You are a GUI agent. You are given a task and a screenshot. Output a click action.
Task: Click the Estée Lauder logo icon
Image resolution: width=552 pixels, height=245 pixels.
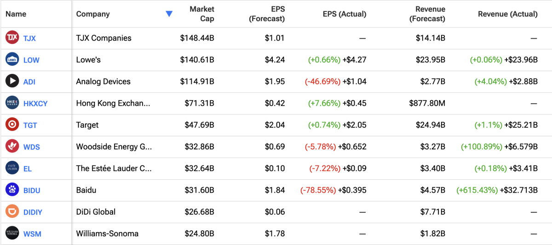12,168
